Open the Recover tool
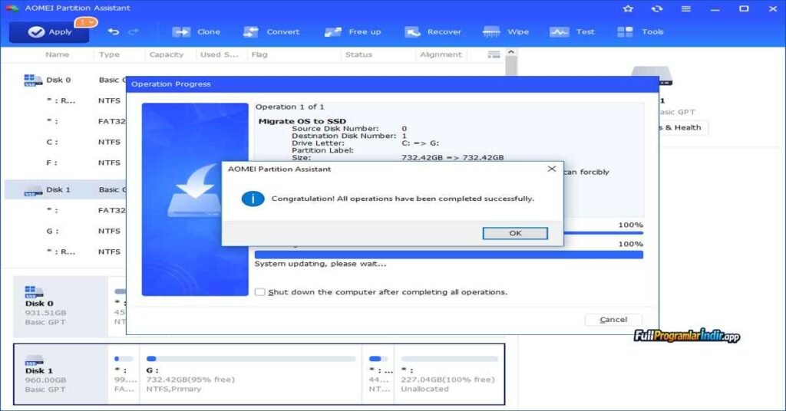786x411 pixels. (433, 31)
